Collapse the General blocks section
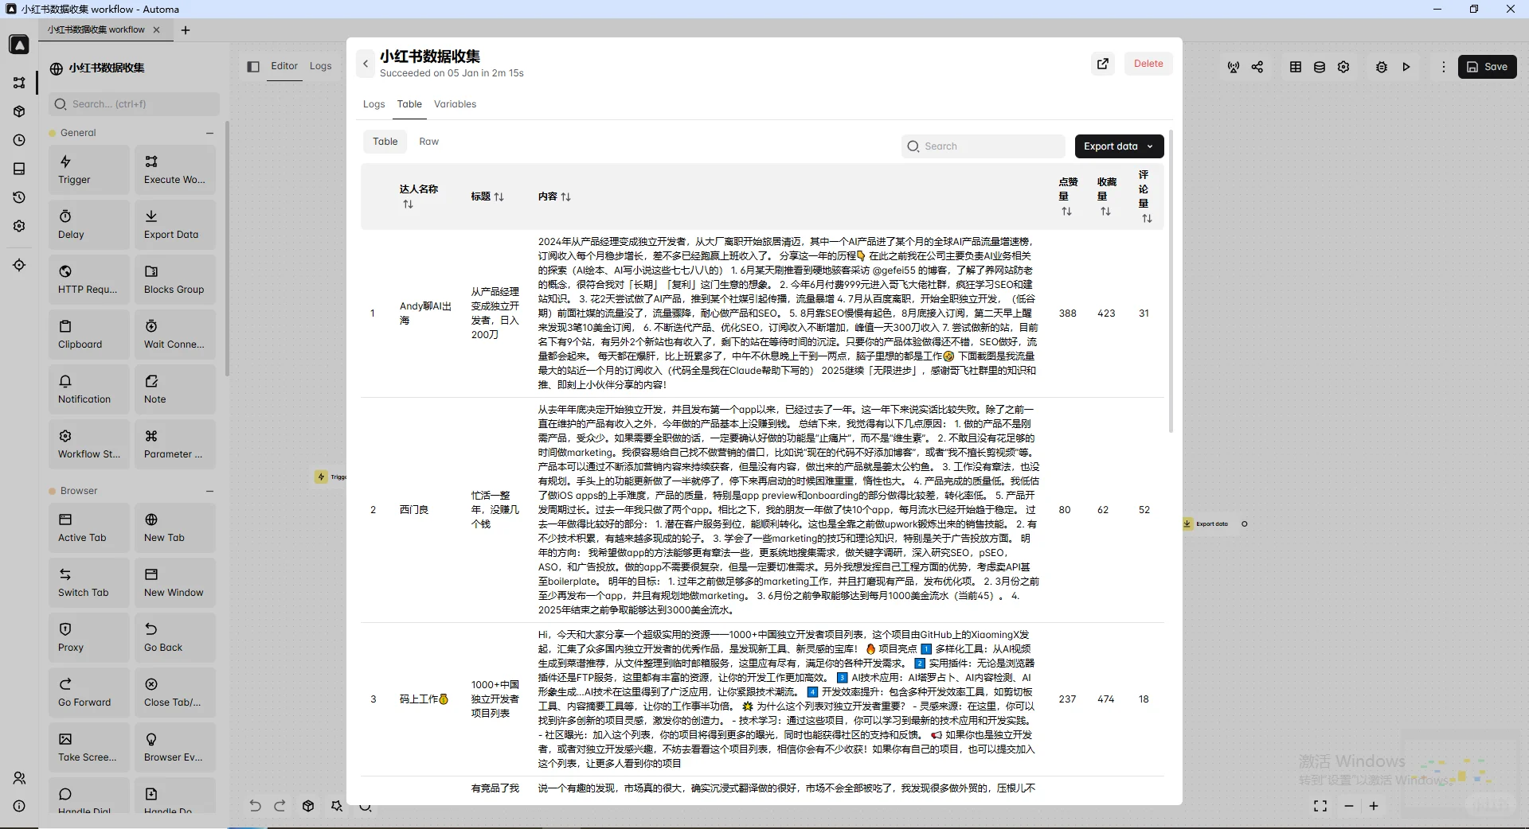The height and width of the screenshot is (829, 1529). (209, 133)
